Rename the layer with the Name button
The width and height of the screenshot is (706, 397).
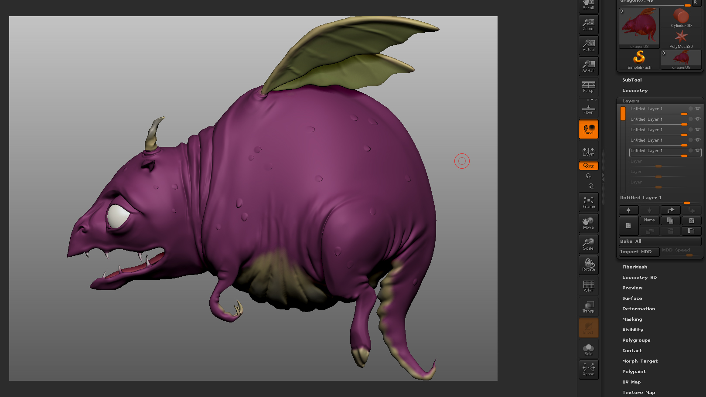coord(649,221)
